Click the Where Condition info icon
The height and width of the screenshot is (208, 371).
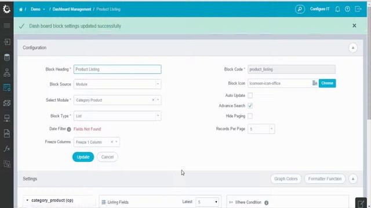pyautogui.click(x=266, y=203)
